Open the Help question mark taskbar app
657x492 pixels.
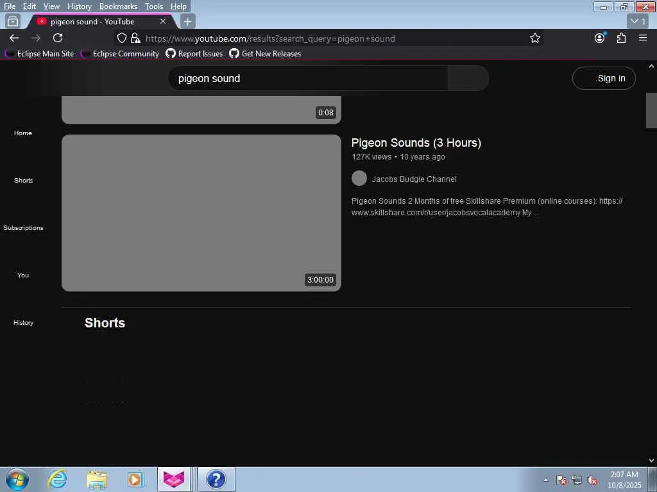(x=216, y=479)
